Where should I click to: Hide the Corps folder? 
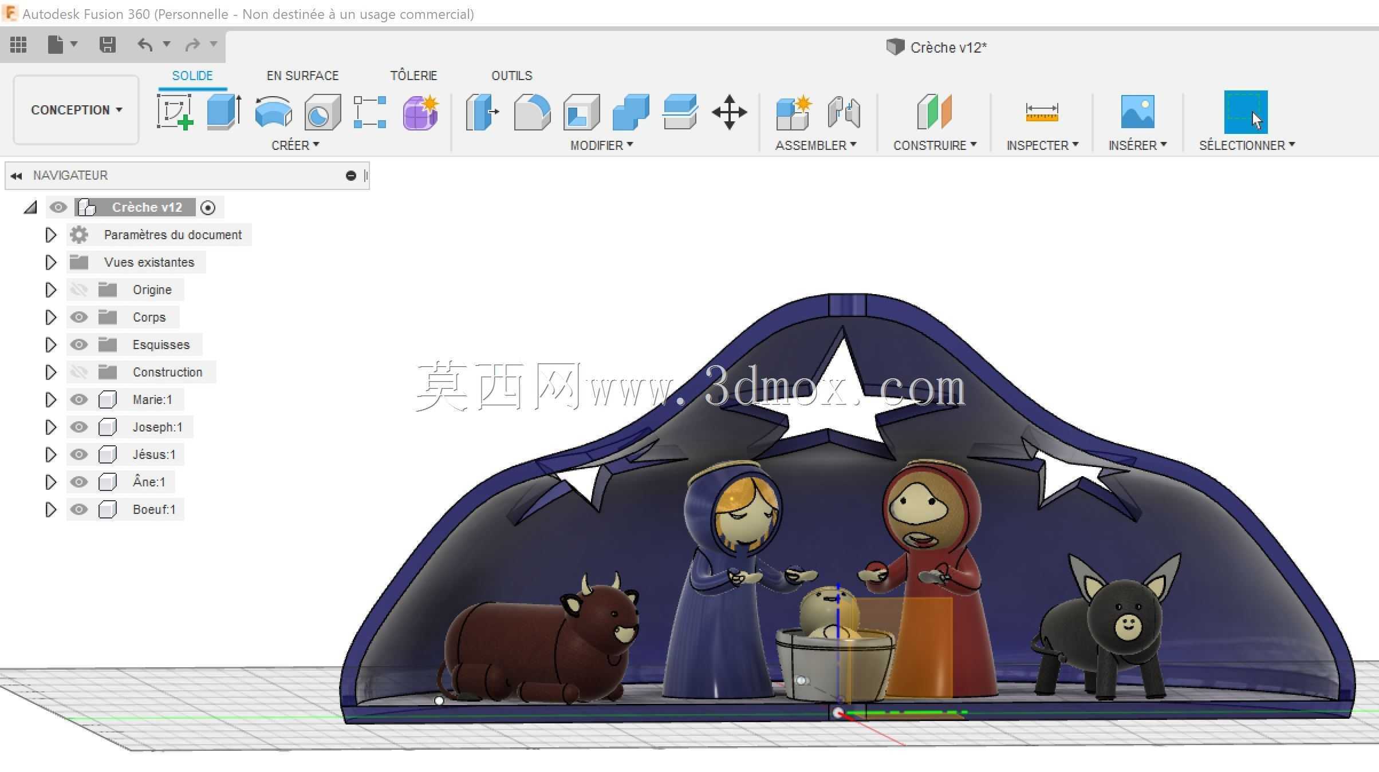point(79,317)
